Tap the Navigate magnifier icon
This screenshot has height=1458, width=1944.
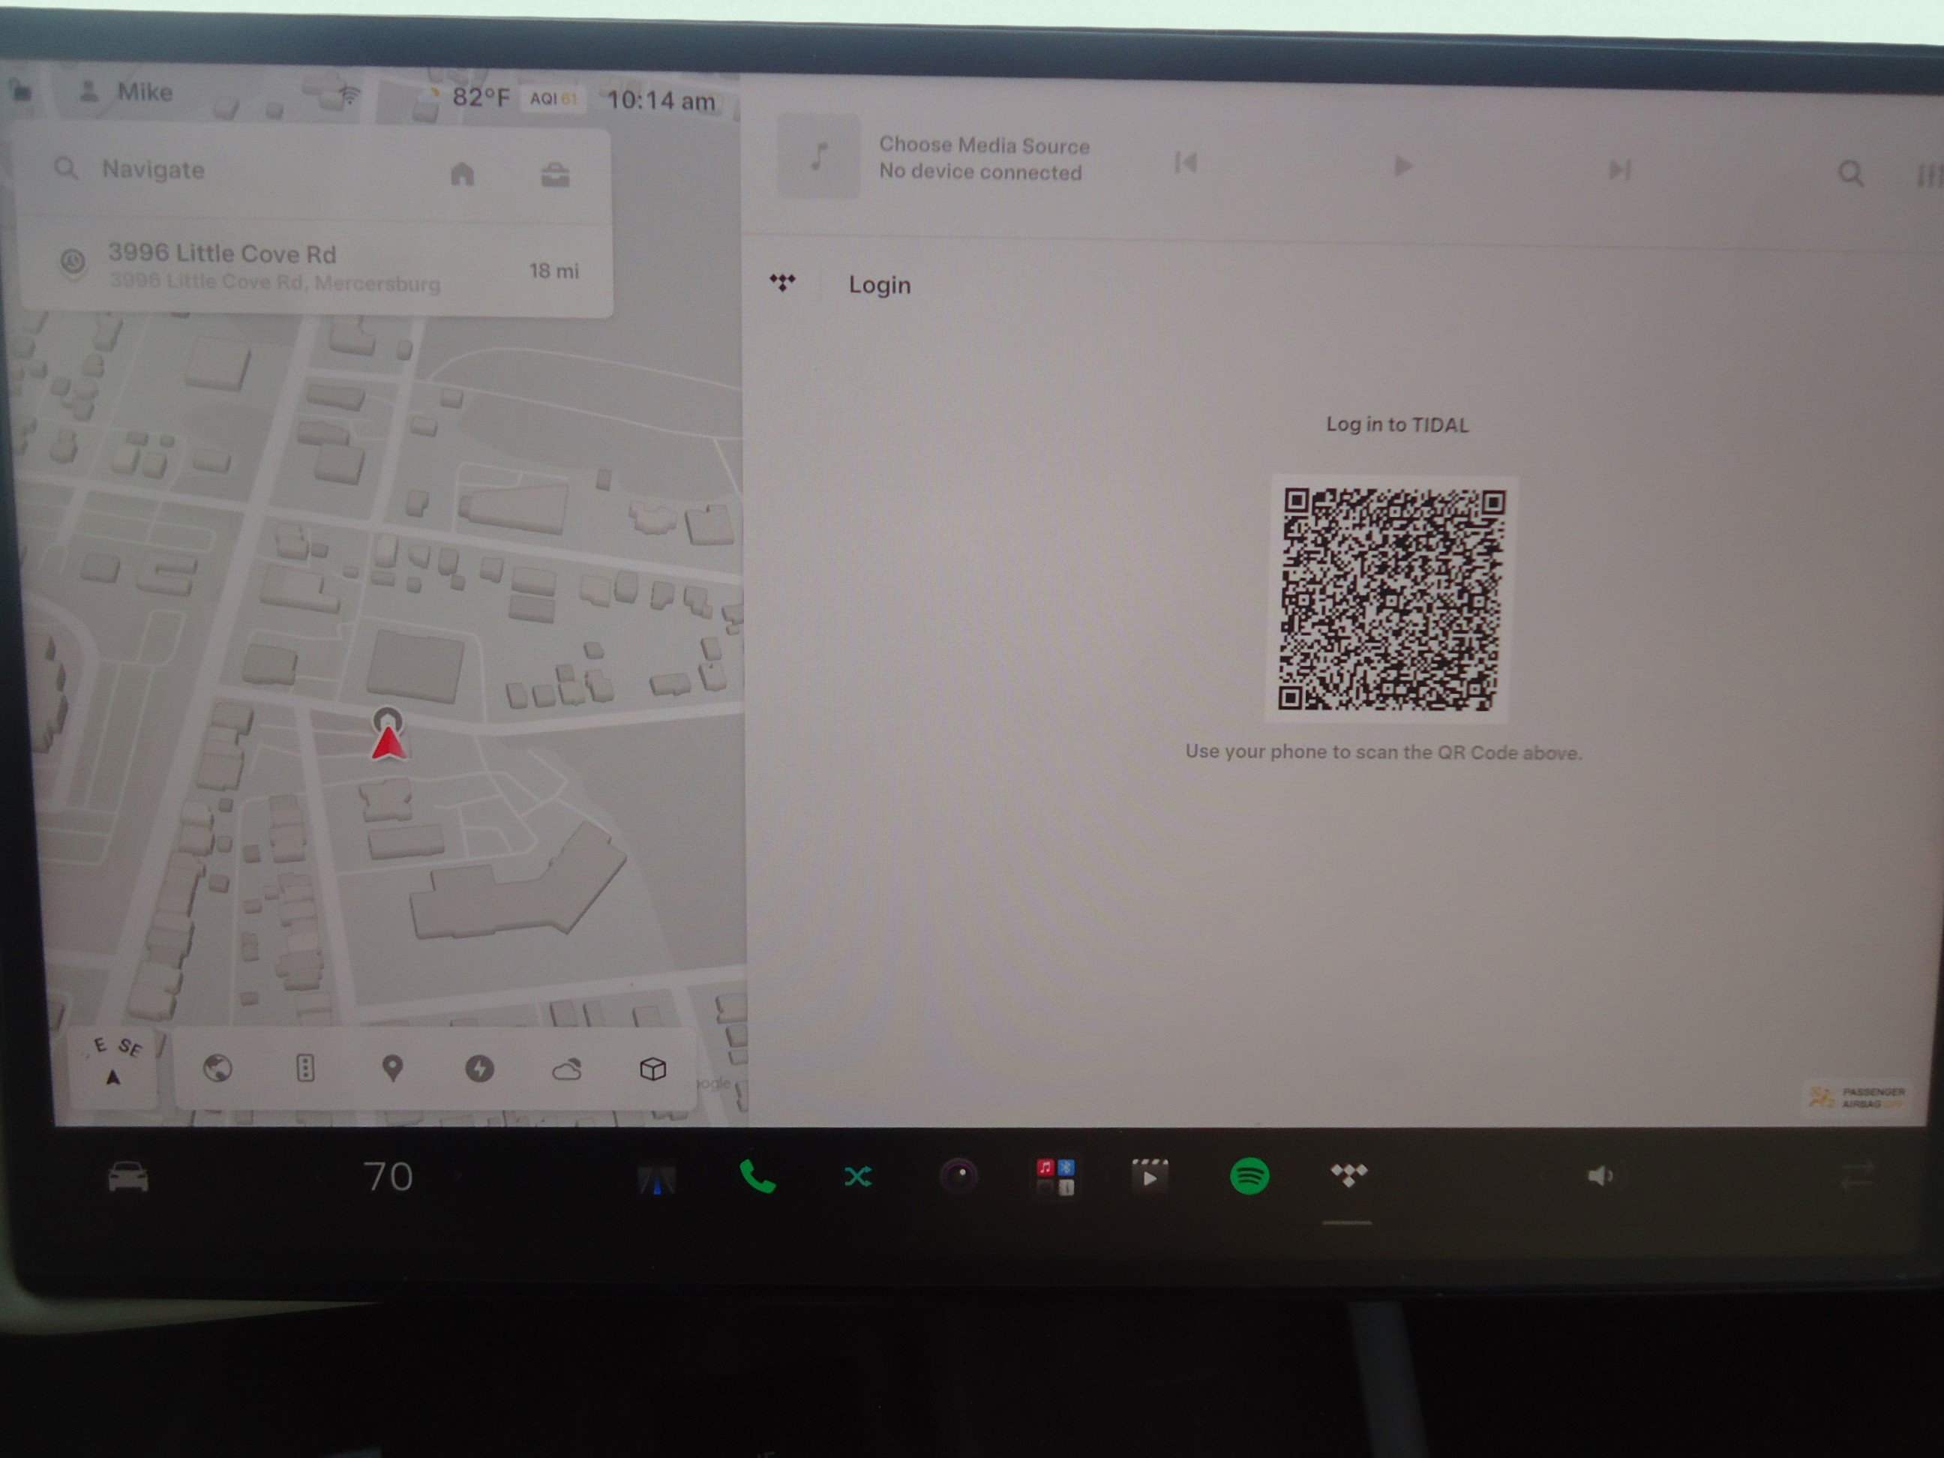coord(66,168)
